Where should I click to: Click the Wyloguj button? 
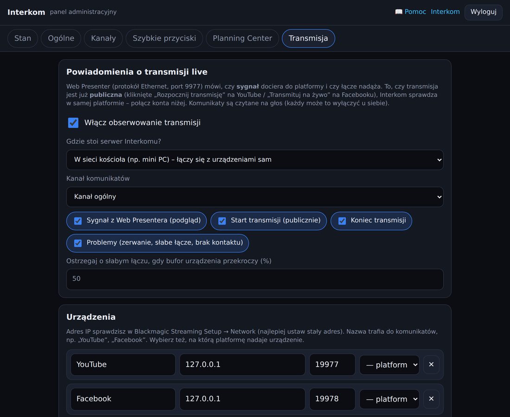click(x=483, y=12)
